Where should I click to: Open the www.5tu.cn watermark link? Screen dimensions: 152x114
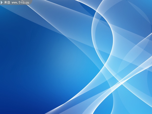pos(20,2)
